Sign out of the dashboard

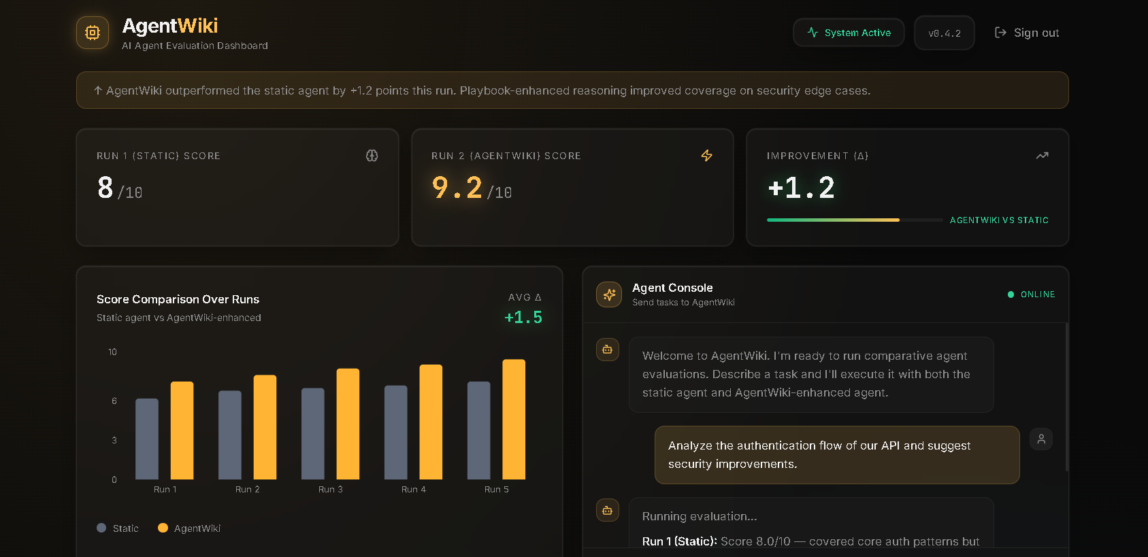[1027, 33]
